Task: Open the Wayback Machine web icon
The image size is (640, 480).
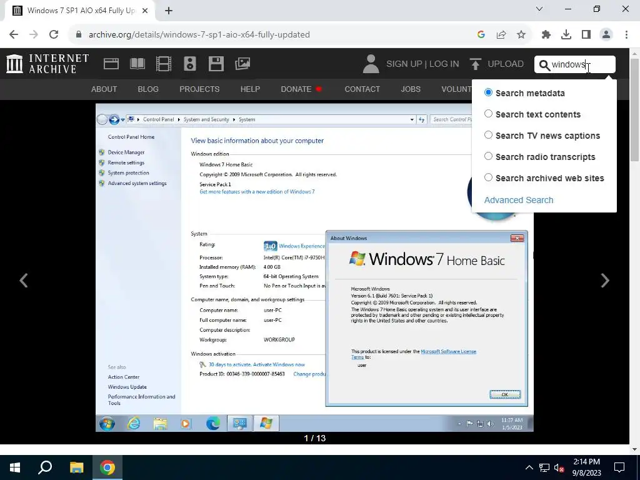Action: 111,64
